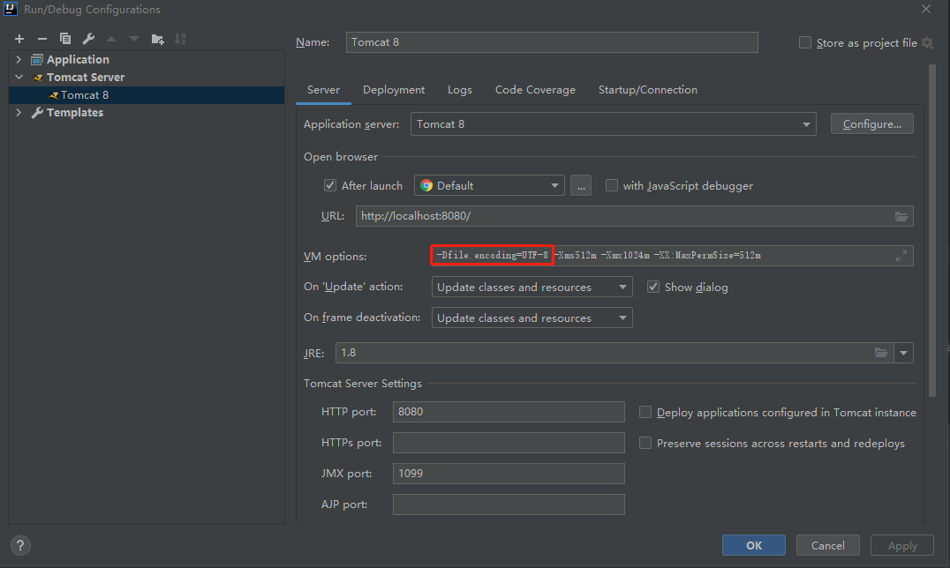This screenshot has height=568, width=950.
Task: Click IntelliJ logo in title bar
Action: [11, 9]
